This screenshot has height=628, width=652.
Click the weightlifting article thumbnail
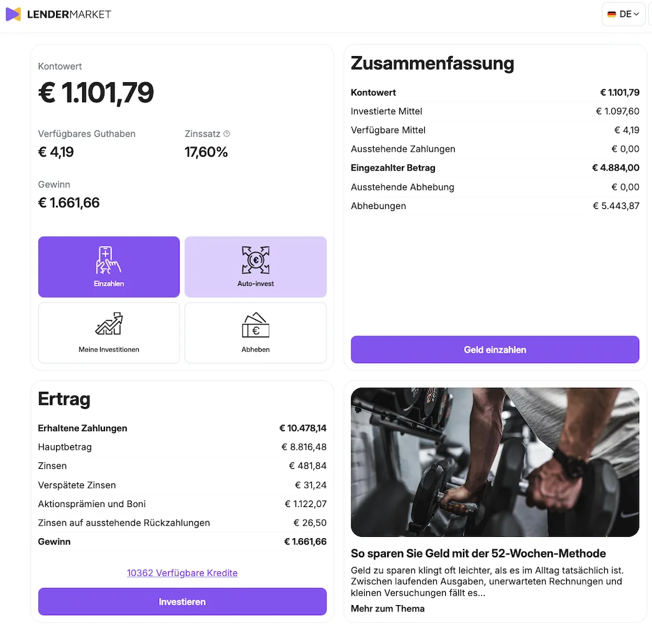(495, 462)
